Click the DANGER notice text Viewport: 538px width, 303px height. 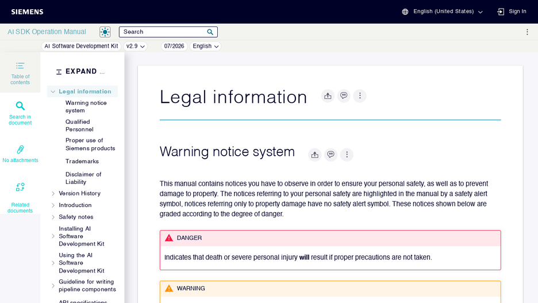(298, 258)
